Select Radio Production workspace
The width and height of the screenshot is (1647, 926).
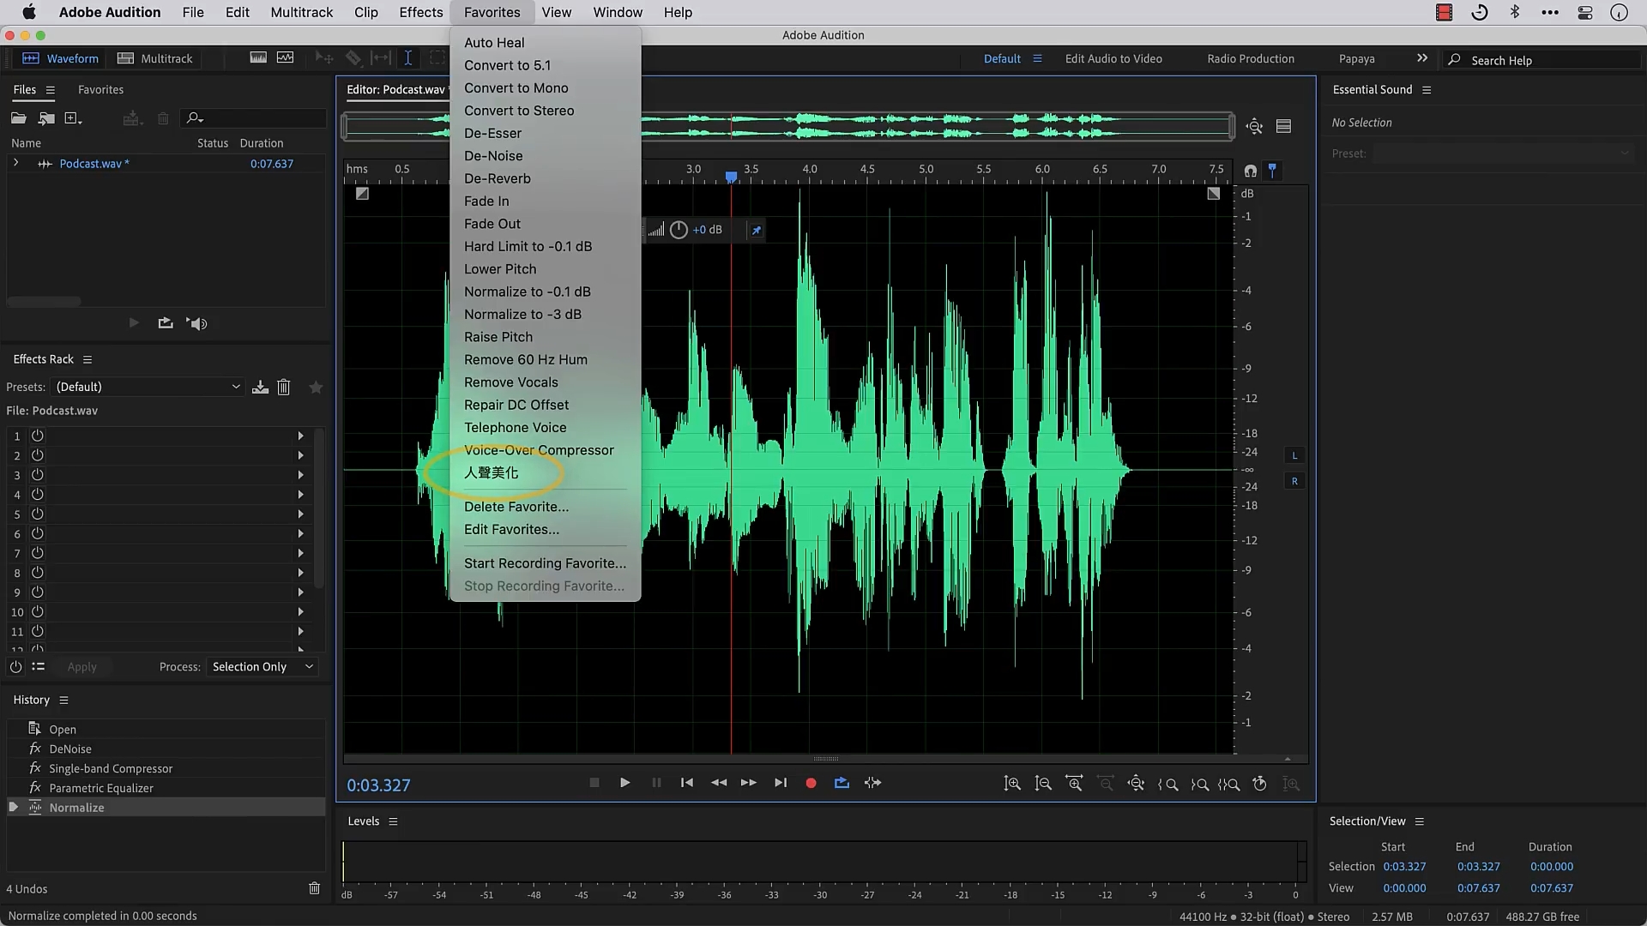click(1250, 58)
